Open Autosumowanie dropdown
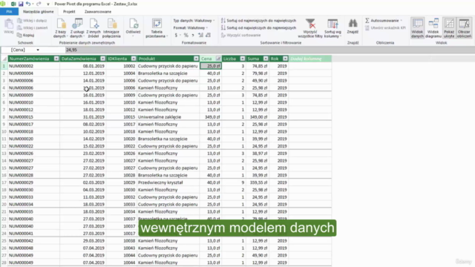Viewport: 475px width, 267px height. [x=384, y=21]
